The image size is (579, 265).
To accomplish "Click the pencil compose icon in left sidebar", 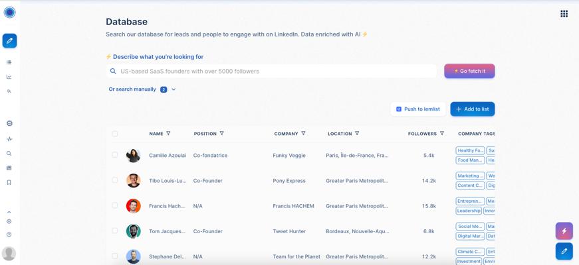I will (9, 41).
